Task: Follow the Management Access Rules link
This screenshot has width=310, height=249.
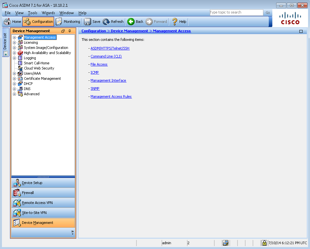Action: click(x=111, y=97)
